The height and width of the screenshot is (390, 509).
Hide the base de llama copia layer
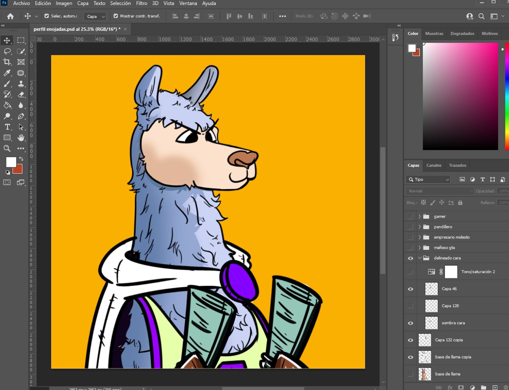pyautogui.click(x=410, y=357)
